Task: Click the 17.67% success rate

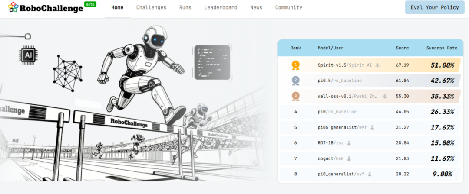Action: pyautogui.click(x=442, y=127)
